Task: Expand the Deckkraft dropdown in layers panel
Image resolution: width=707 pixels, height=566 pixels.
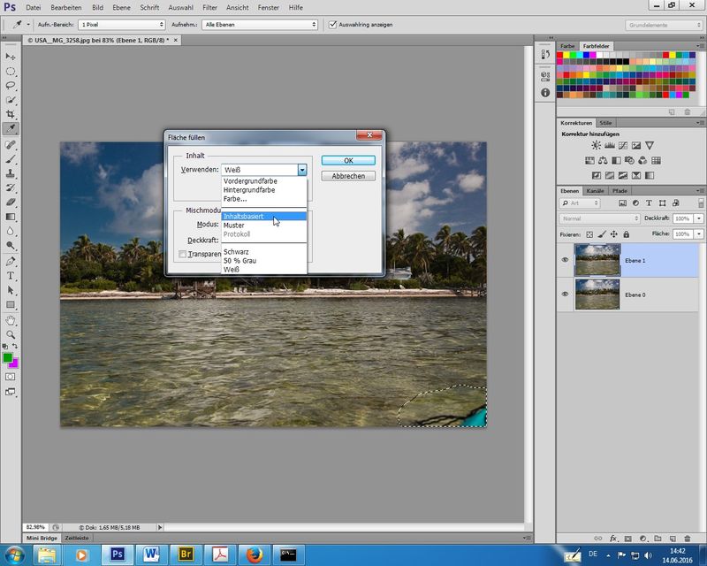Action: tap(700, 218)
